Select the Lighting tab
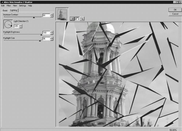Screen dimensions: 182x131 (14, 10)
